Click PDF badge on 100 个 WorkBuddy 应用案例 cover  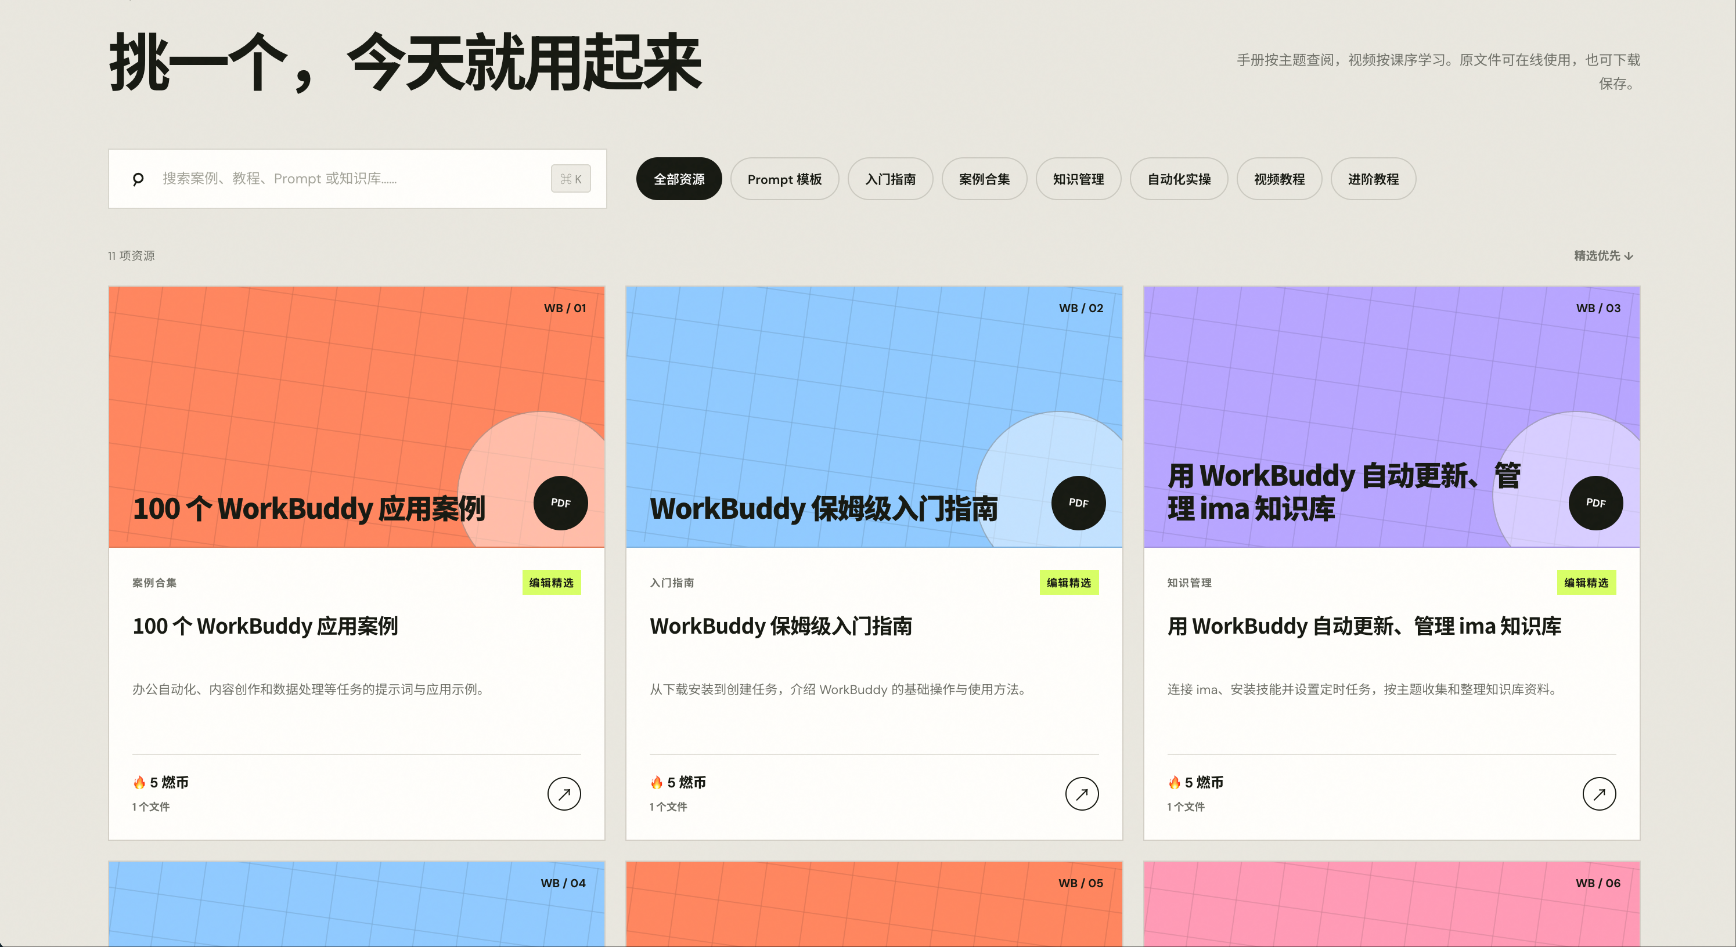tap(561, 503)
